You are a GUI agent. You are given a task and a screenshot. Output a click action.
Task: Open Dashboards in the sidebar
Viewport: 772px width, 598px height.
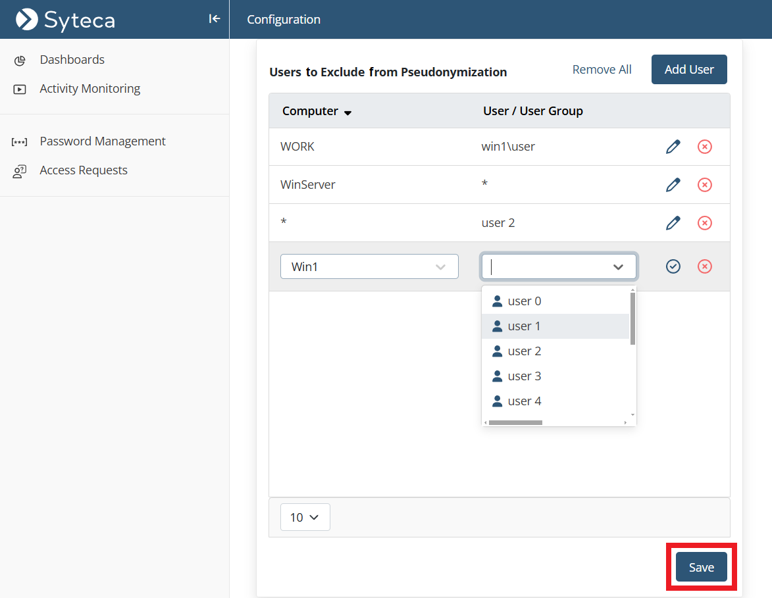(x=72, y=60)
